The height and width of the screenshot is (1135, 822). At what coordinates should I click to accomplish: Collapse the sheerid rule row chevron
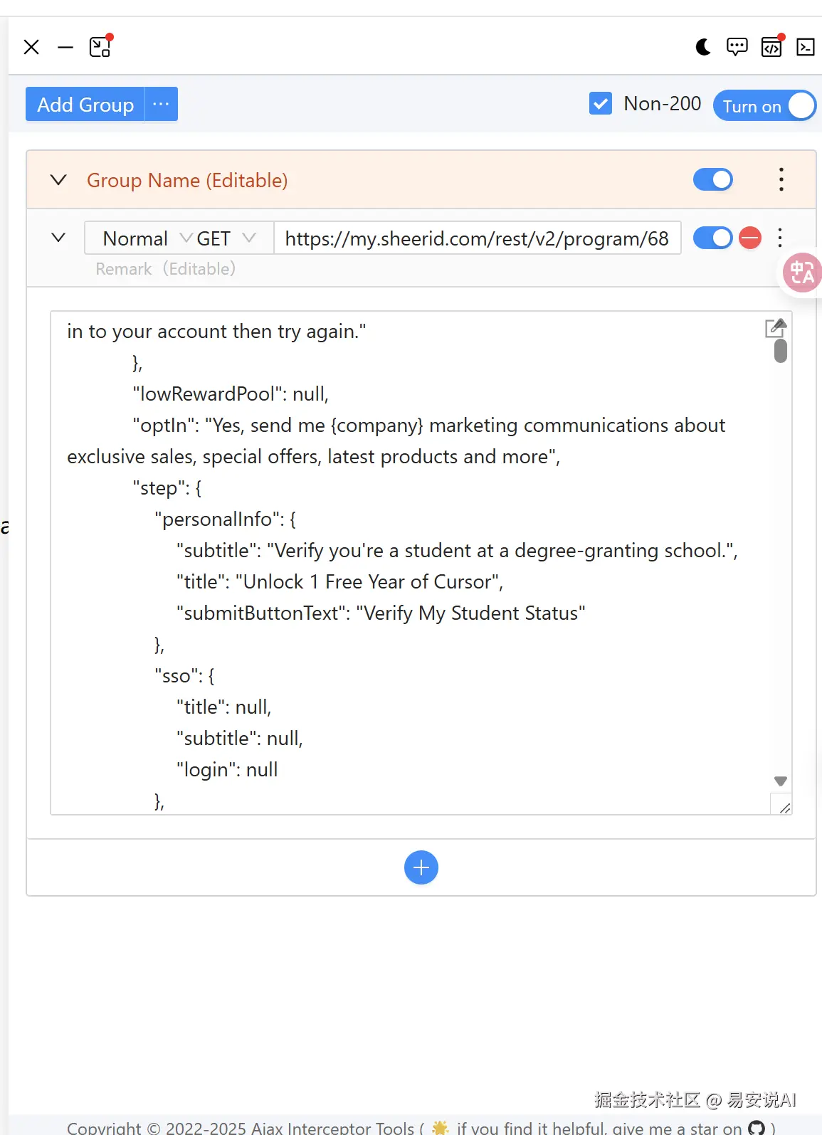pos(59,238)
